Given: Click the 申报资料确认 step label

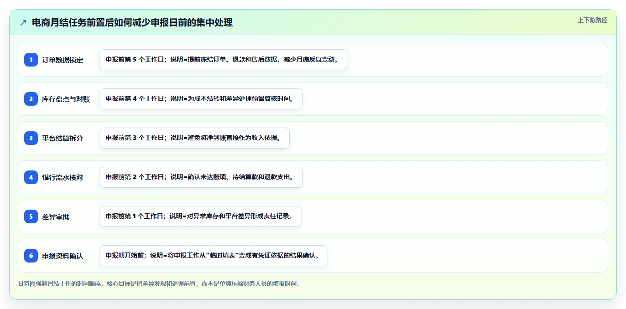Looking at the screenshot, I should (63, 256).
